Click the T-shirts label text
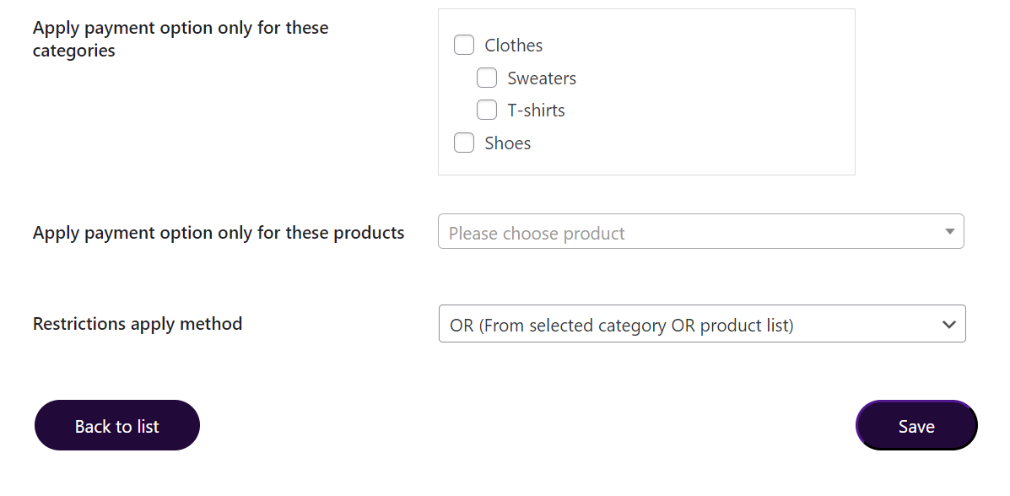The image size is (1010, 496). pyautogui.click(x=536, y=111)
